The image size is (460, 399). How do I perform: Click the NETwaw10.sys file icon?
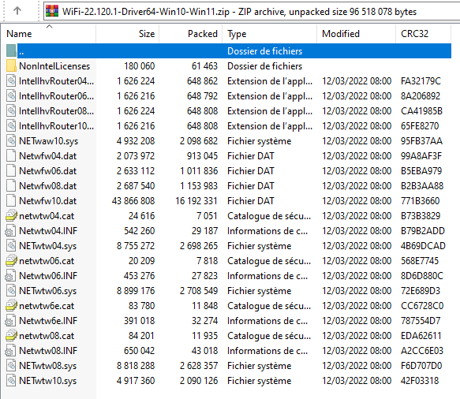click(11, 140)
